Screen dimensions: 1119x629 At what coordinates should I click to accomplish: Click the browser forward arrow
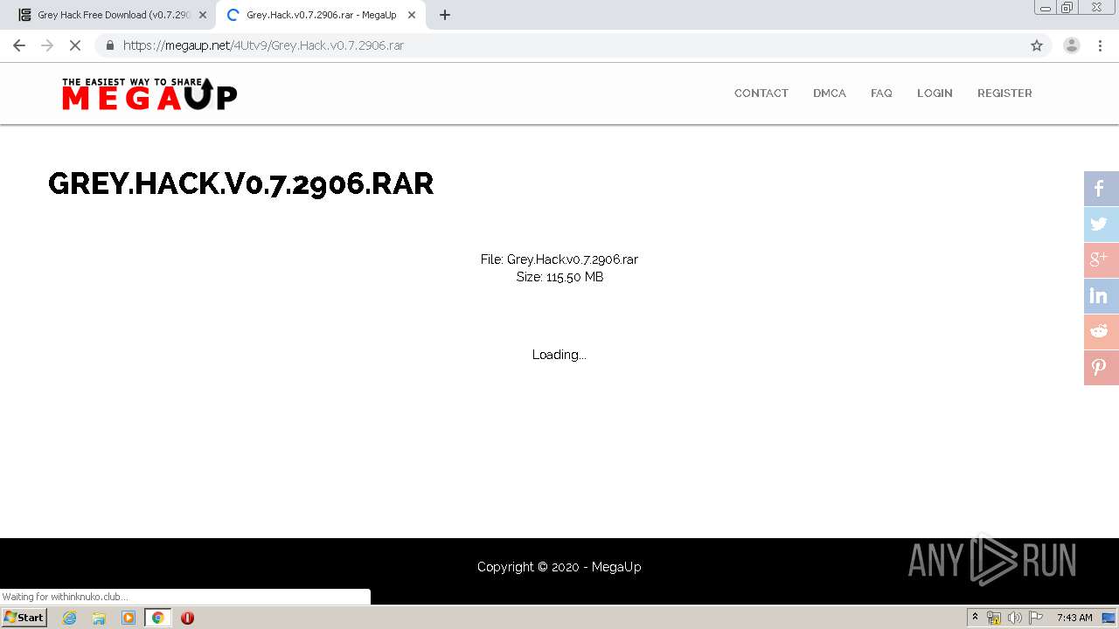point(47,45)
